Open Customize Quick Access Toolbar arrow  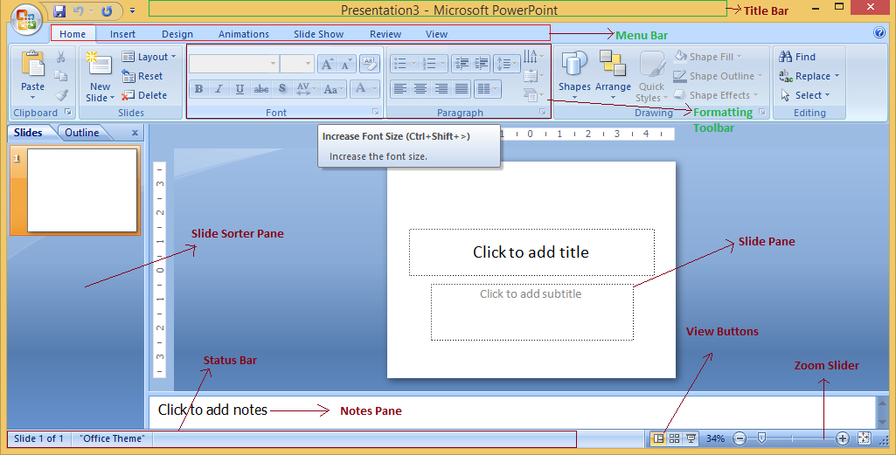tap(133, 10)
